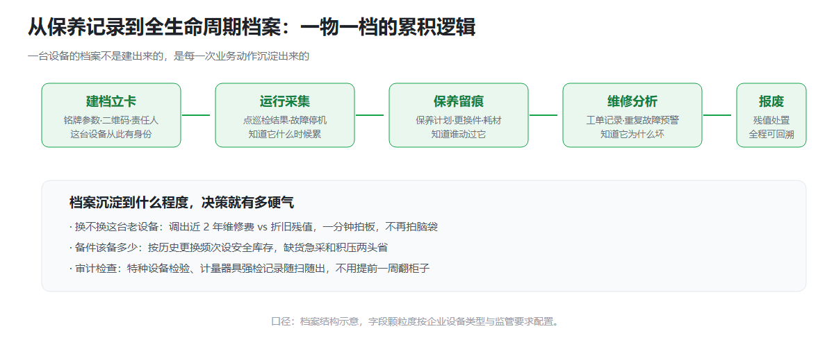Click the subtitle starting 一台设备的档案不是建出来的

tap(168, 56)
